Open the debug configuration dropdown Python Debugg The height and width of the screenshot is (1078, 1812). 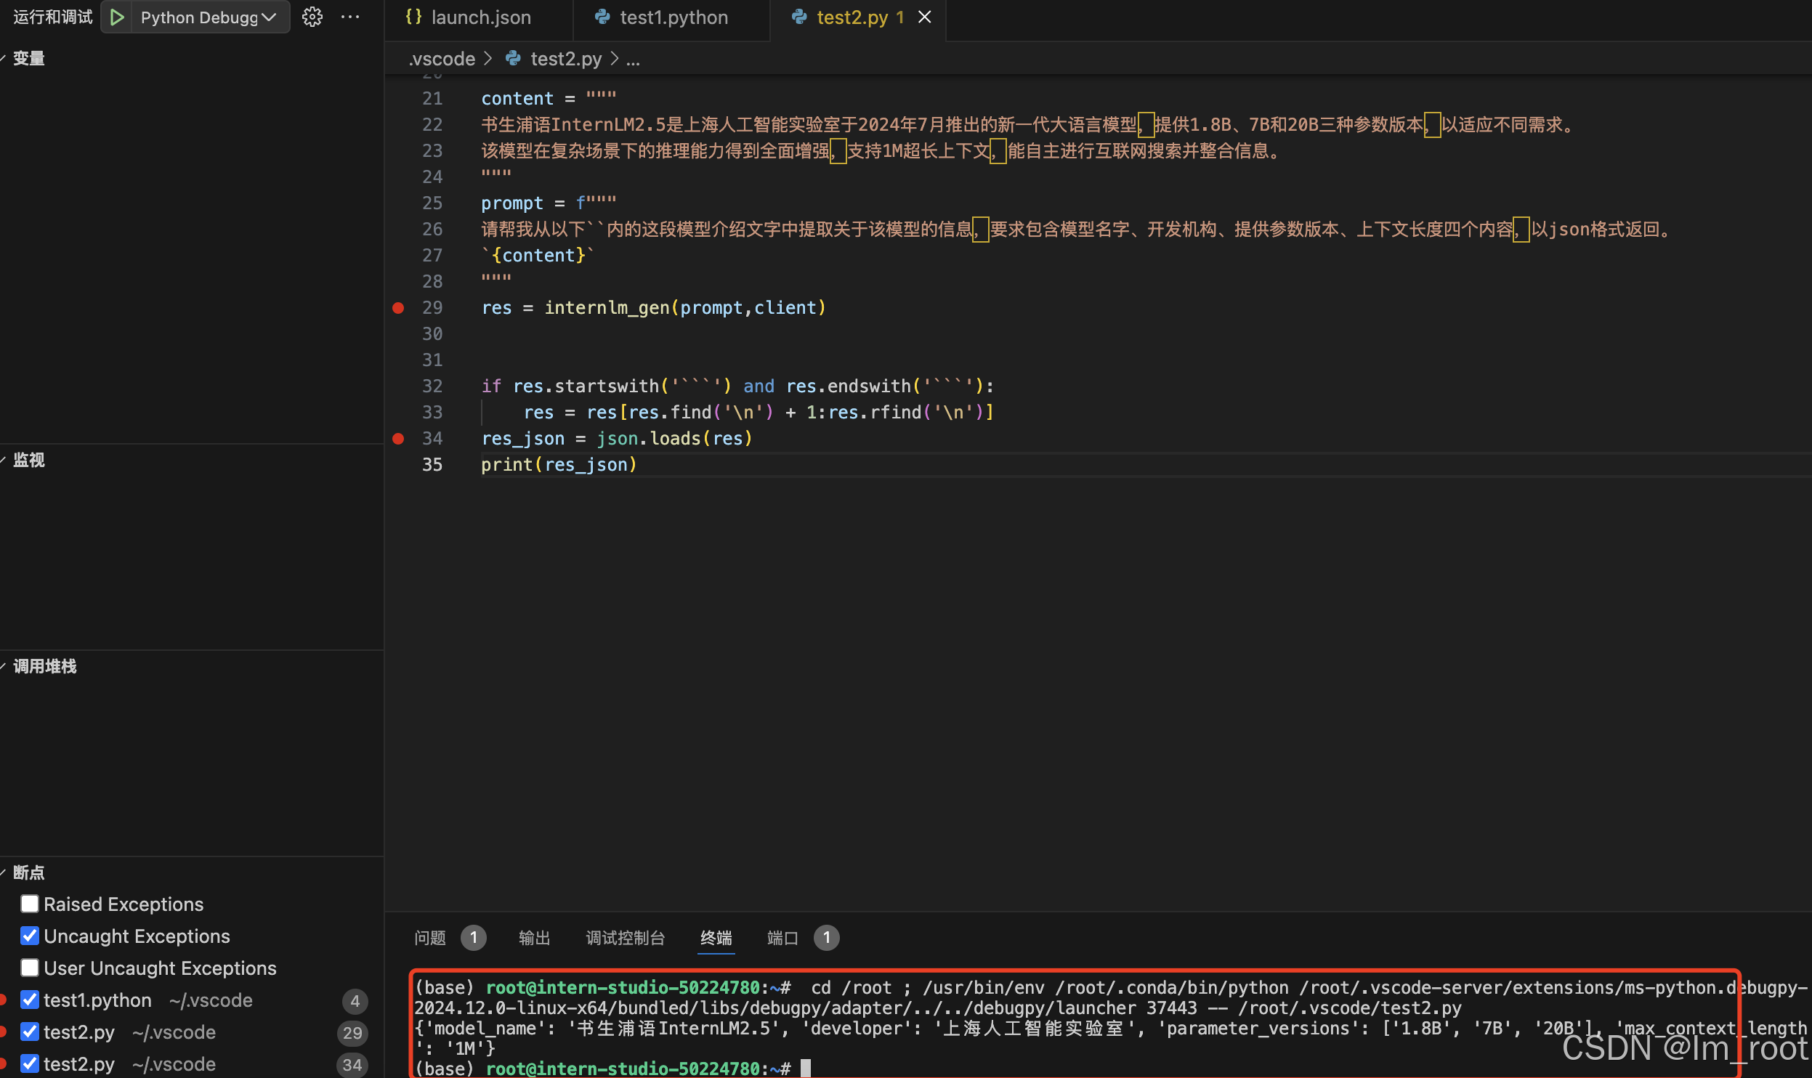coord(209,17)
